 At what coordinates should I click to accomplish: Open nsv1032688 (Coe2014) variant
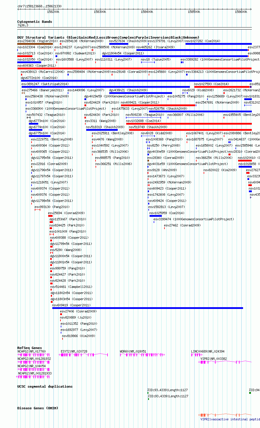143,121
